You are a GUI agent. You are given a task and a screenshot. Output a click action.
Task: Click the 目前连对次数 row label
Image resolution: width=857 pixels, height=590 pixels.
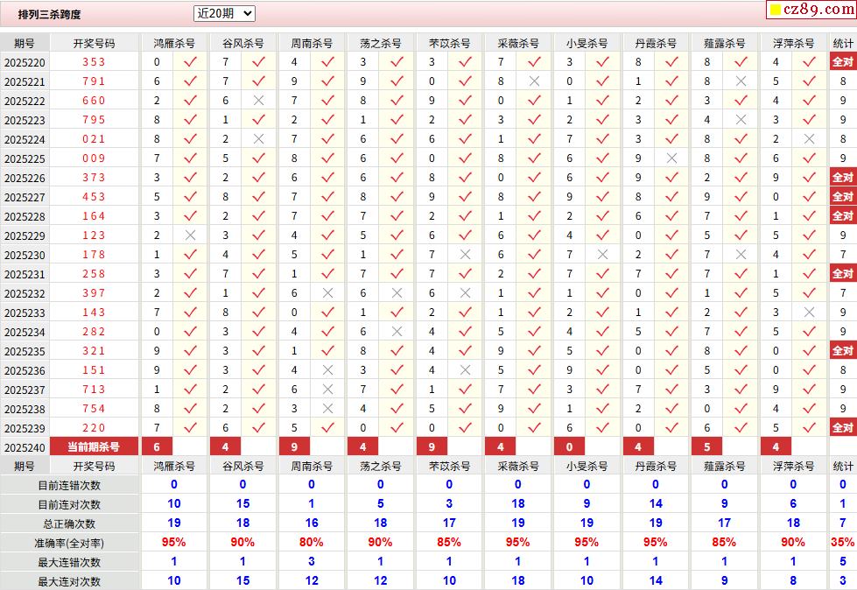pos(69,504)
